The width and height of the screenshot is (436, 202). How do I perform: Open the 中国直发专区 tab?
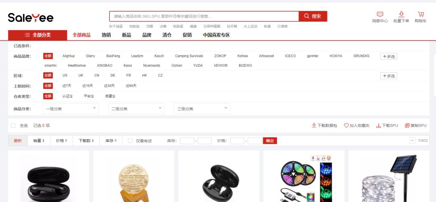point(216,35)
